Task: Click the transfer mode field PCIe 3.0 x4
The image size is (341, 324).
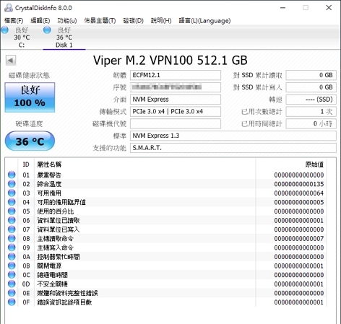Action: pyautogui.click(x=176, y=112)
